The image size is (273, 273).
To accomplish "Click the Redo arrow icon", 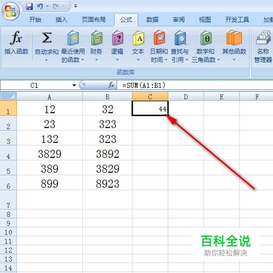I will pos(56,6).
